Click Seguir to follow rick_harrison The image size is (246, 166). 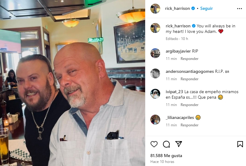pyautogui.click(x=206, y=8)
